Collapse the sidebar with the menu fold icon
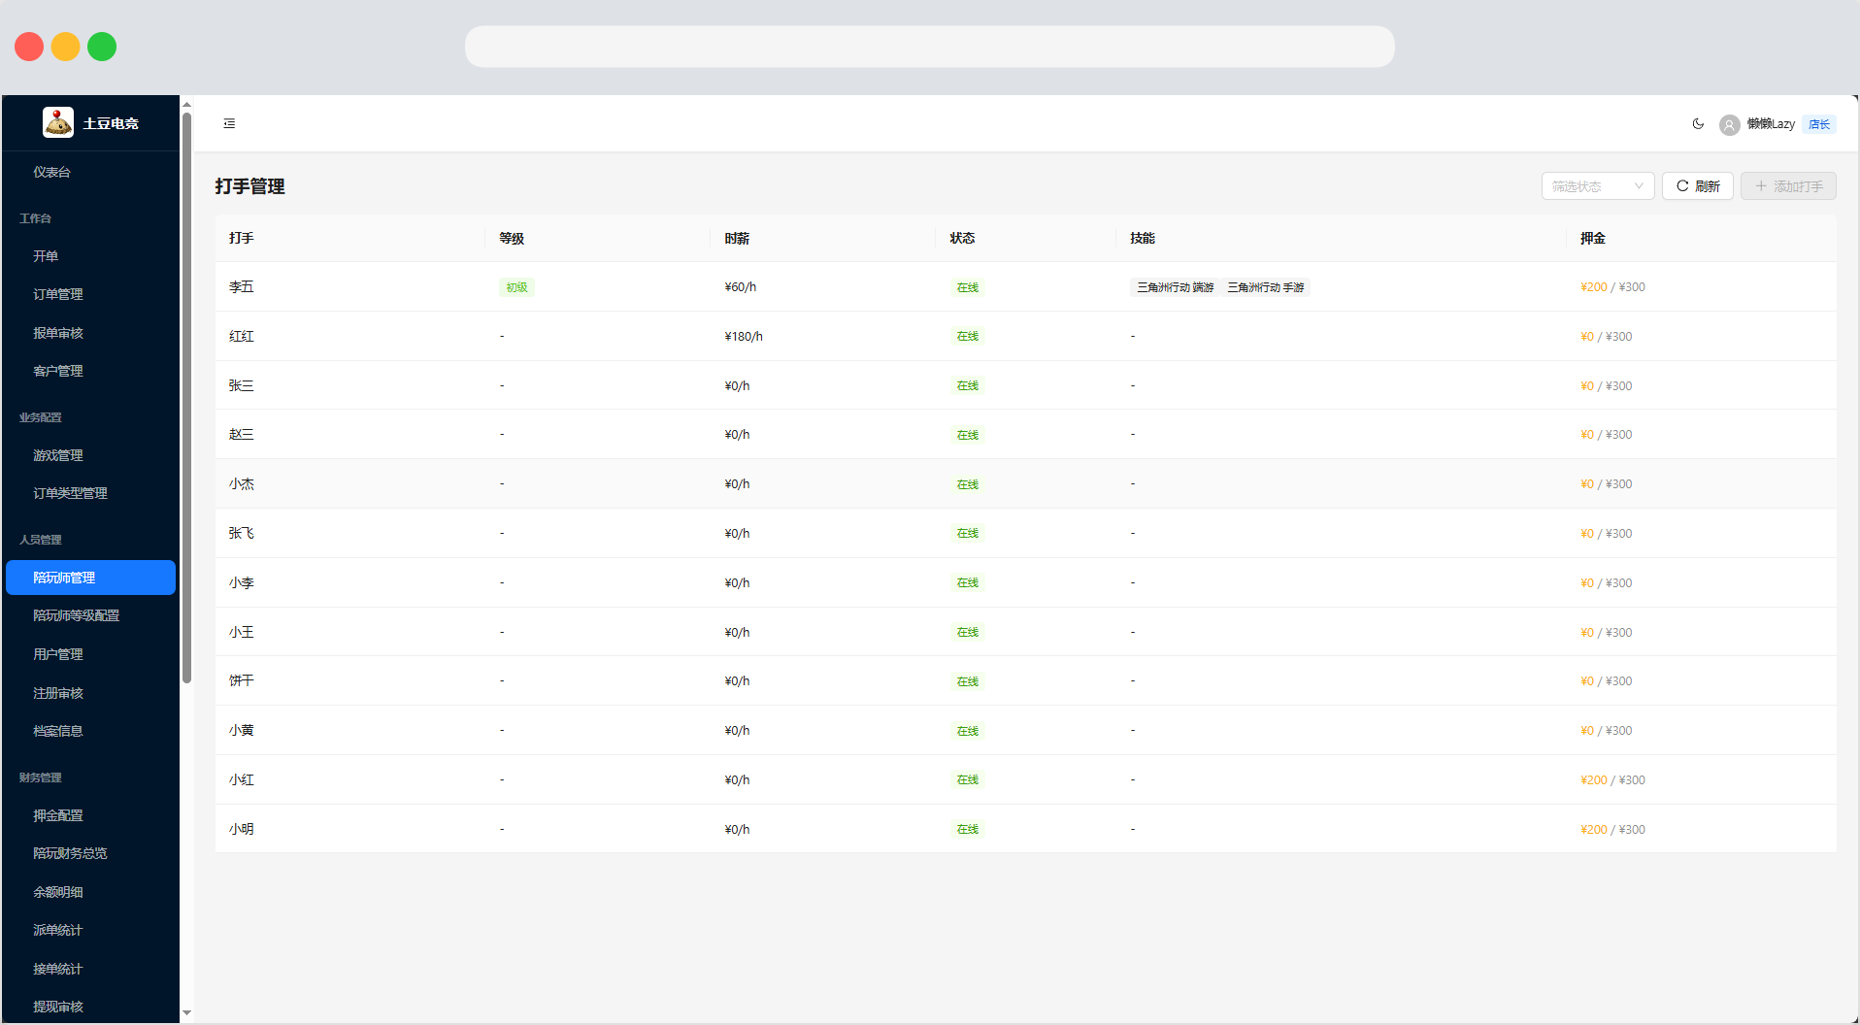Screen dimensions: 1860x1025 click(229, 123)
